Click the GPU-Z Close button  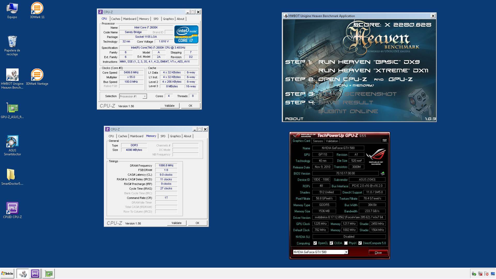[378, 253]
